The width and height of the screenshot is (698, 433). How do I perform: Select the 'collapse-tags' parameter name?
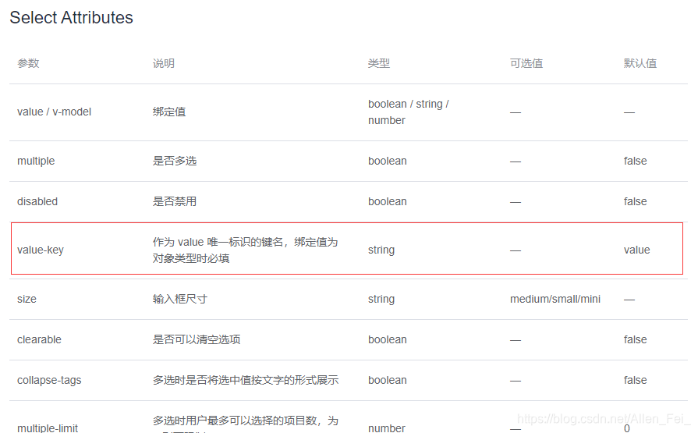tap(49, 380)
